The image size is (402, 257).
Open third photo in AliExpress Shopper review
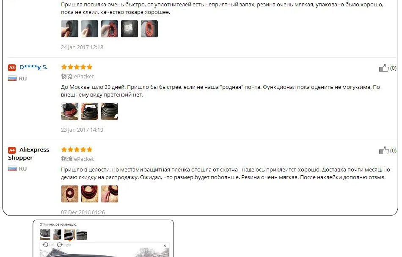110,194
